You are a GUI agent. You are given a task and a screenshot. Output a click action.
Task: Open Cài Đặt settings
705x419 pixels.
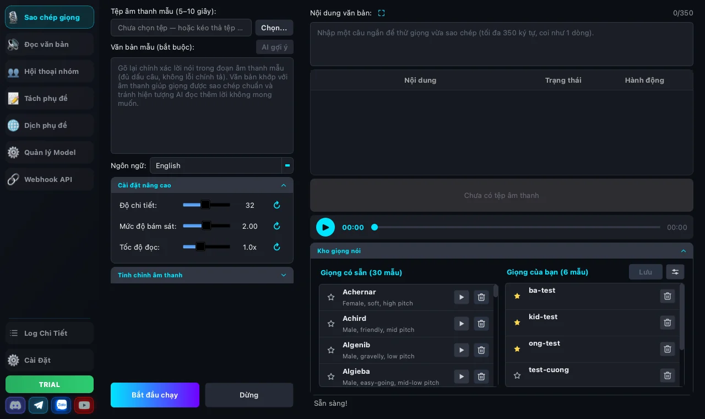(x=50, y=360)
